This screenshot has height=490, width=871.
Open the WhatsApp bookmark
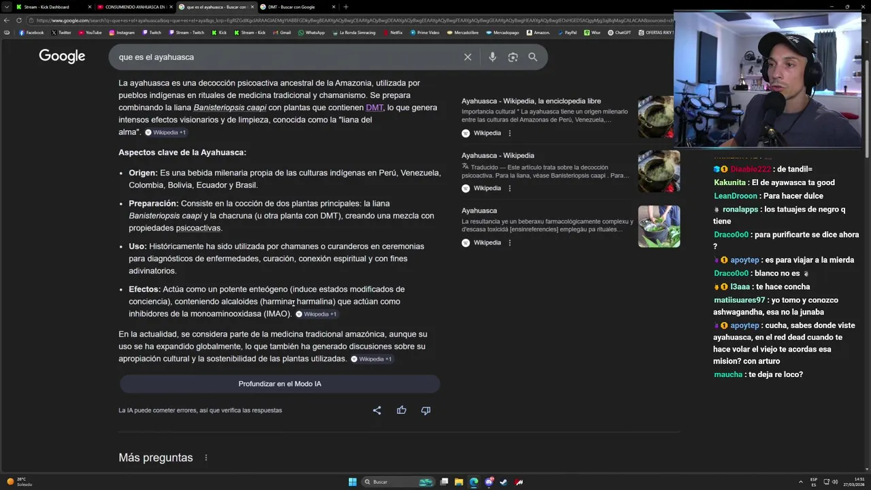[312, 33]
